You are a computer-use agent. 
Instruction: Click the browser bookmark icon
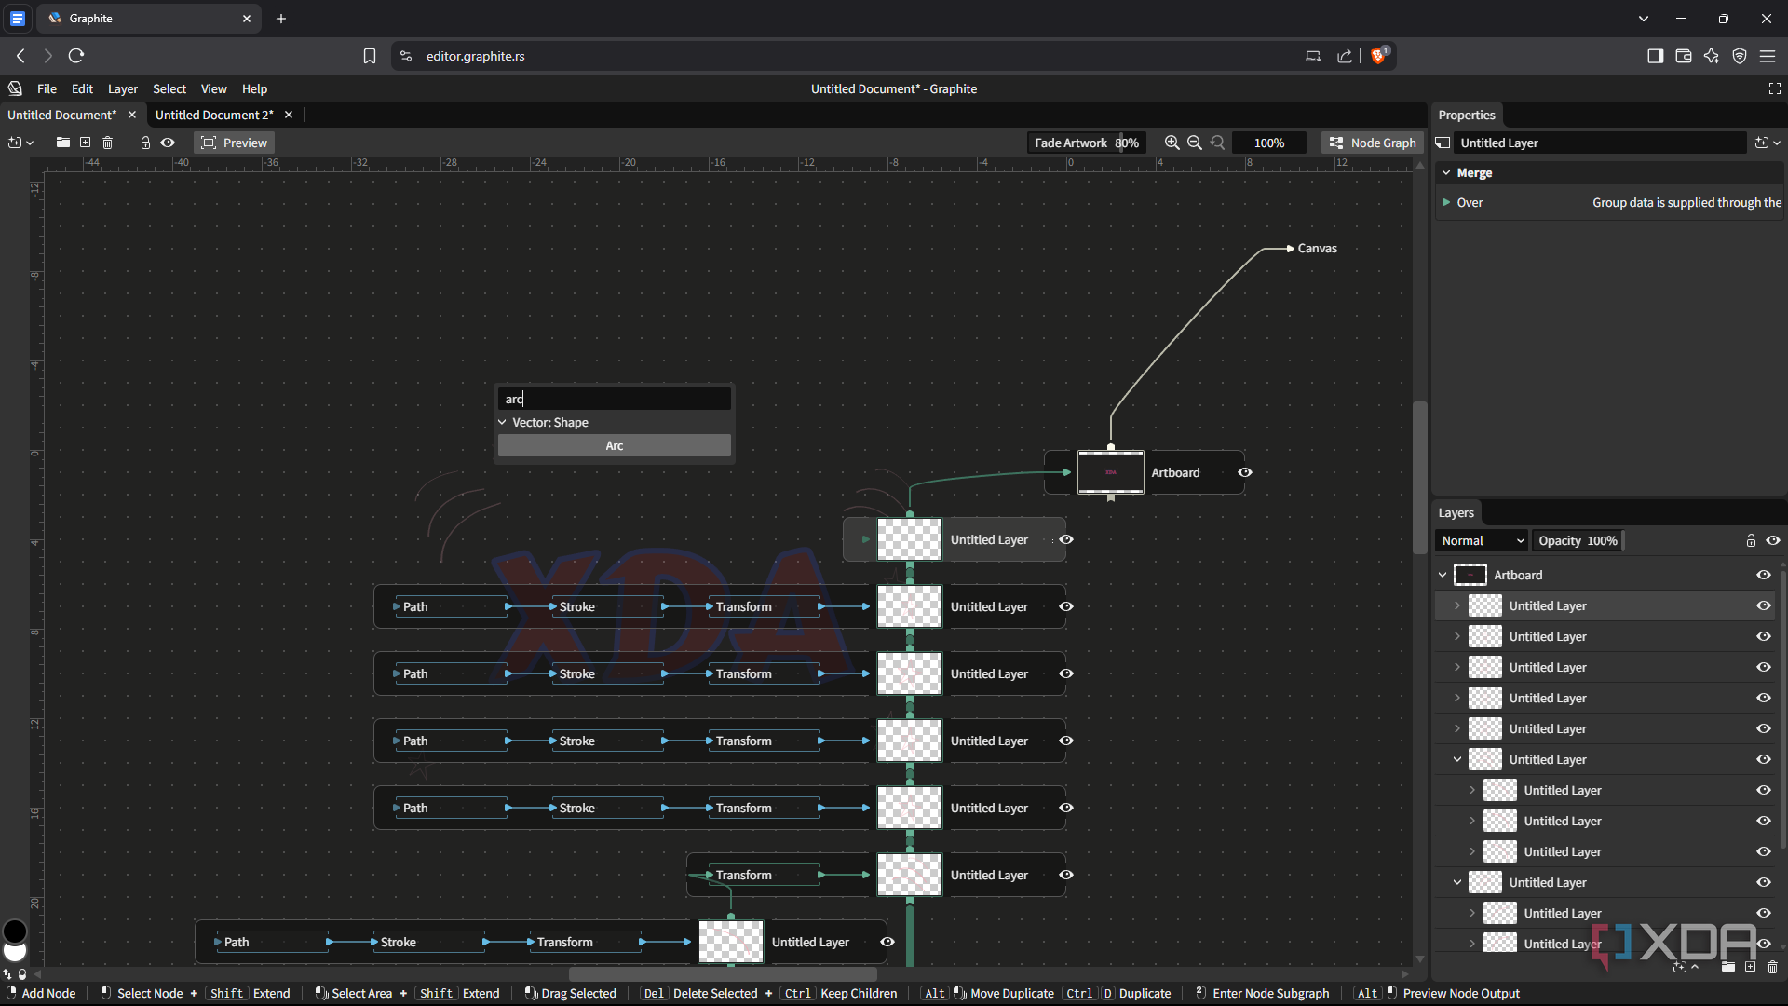(x=370, y=56)
